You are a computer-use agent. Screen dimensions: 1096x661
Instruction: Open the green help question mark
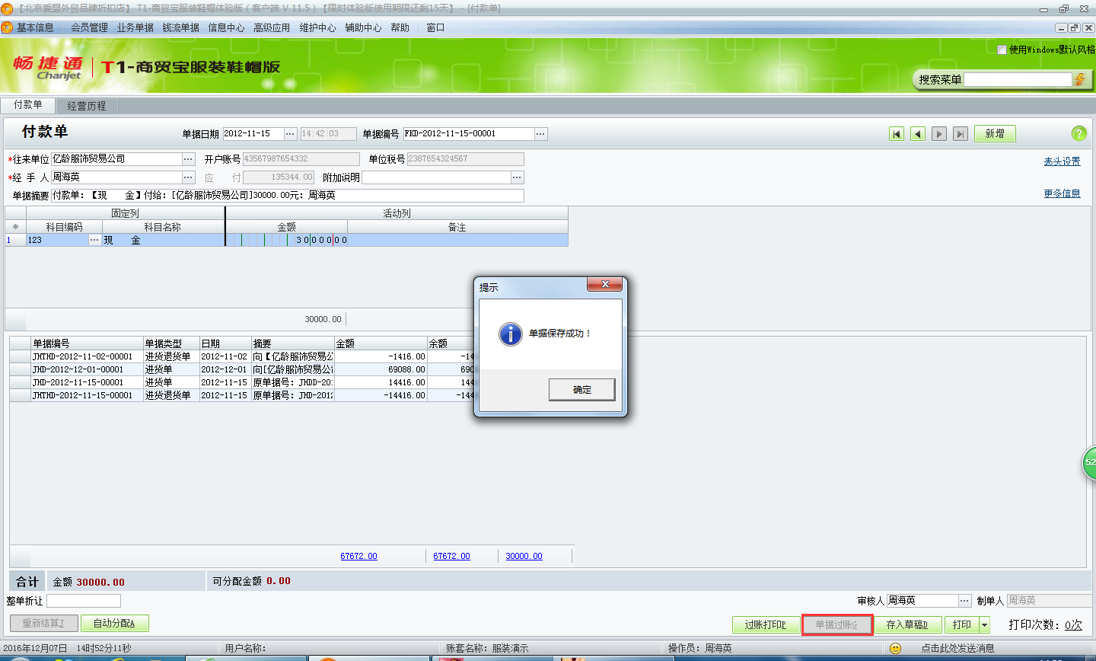point(1078,133)
